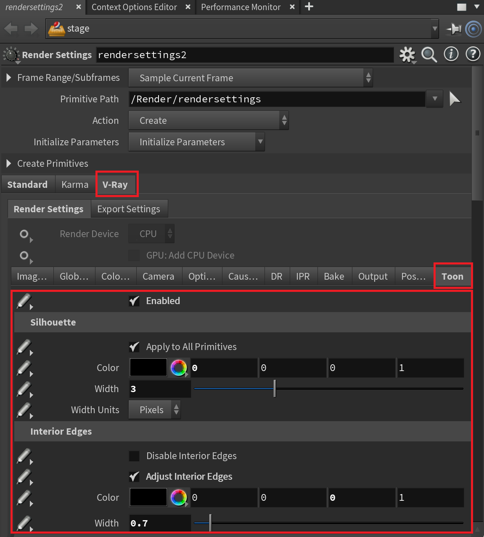
Task: Click the blue circular link-pane icon
Action: 473,29
